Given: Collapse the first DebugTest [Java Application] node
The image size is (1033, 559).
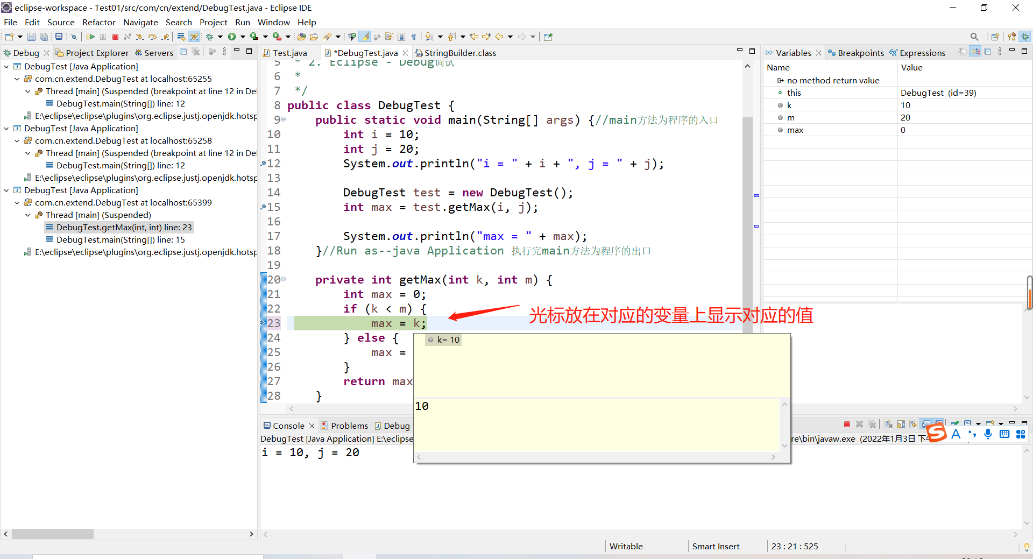Looking at the screenshot, I should coord(6,66).
